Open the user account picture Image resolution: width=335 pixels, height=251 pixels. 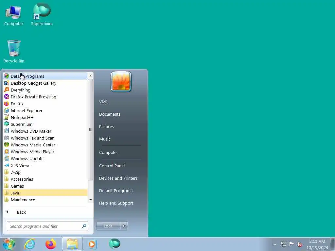click(121, 81)
